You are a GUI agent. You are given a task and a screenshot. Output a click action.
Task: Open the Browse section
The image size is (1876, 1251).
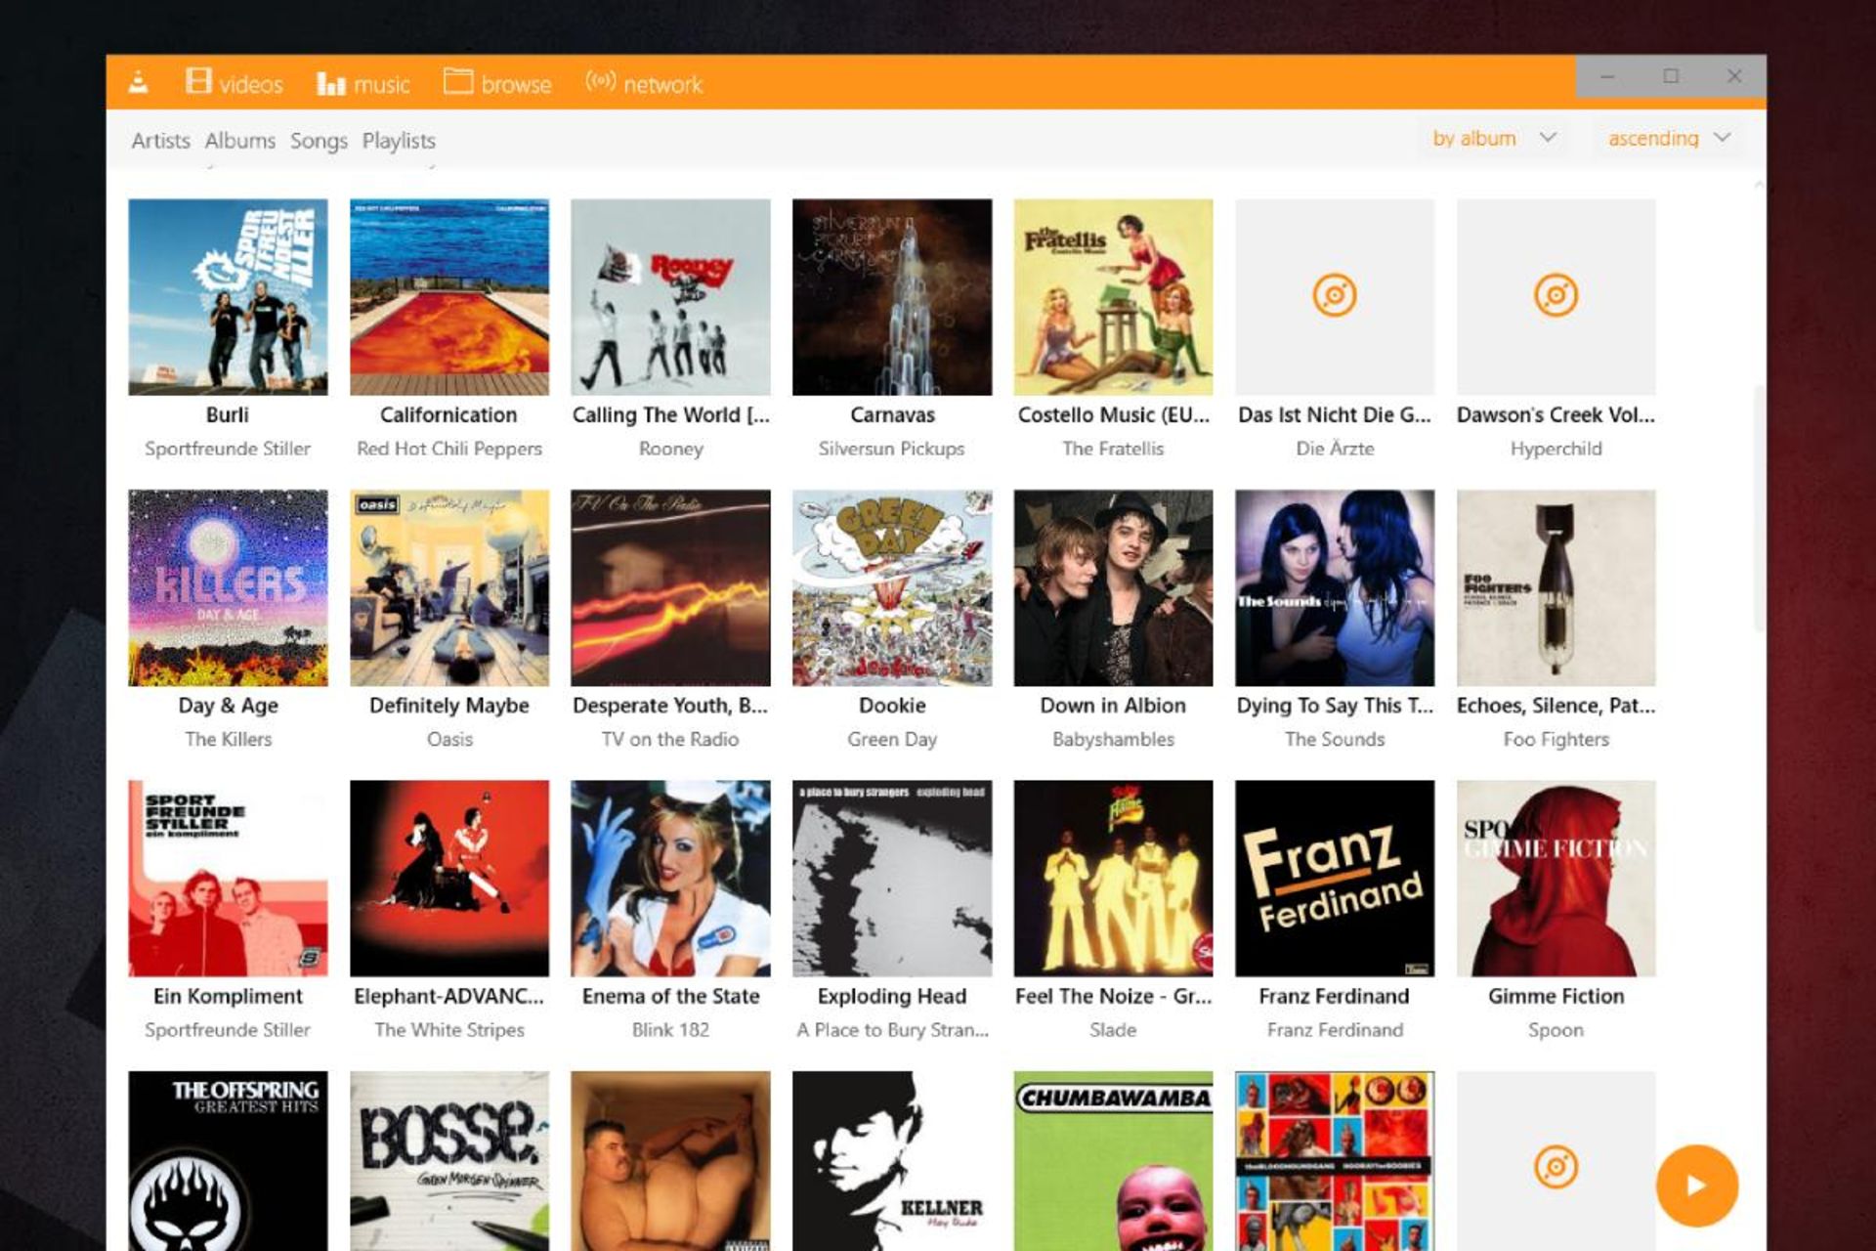click(498, 81)
